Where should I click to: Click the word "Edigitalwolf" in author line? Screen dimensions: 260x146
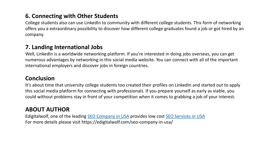(x=37, y=116)
